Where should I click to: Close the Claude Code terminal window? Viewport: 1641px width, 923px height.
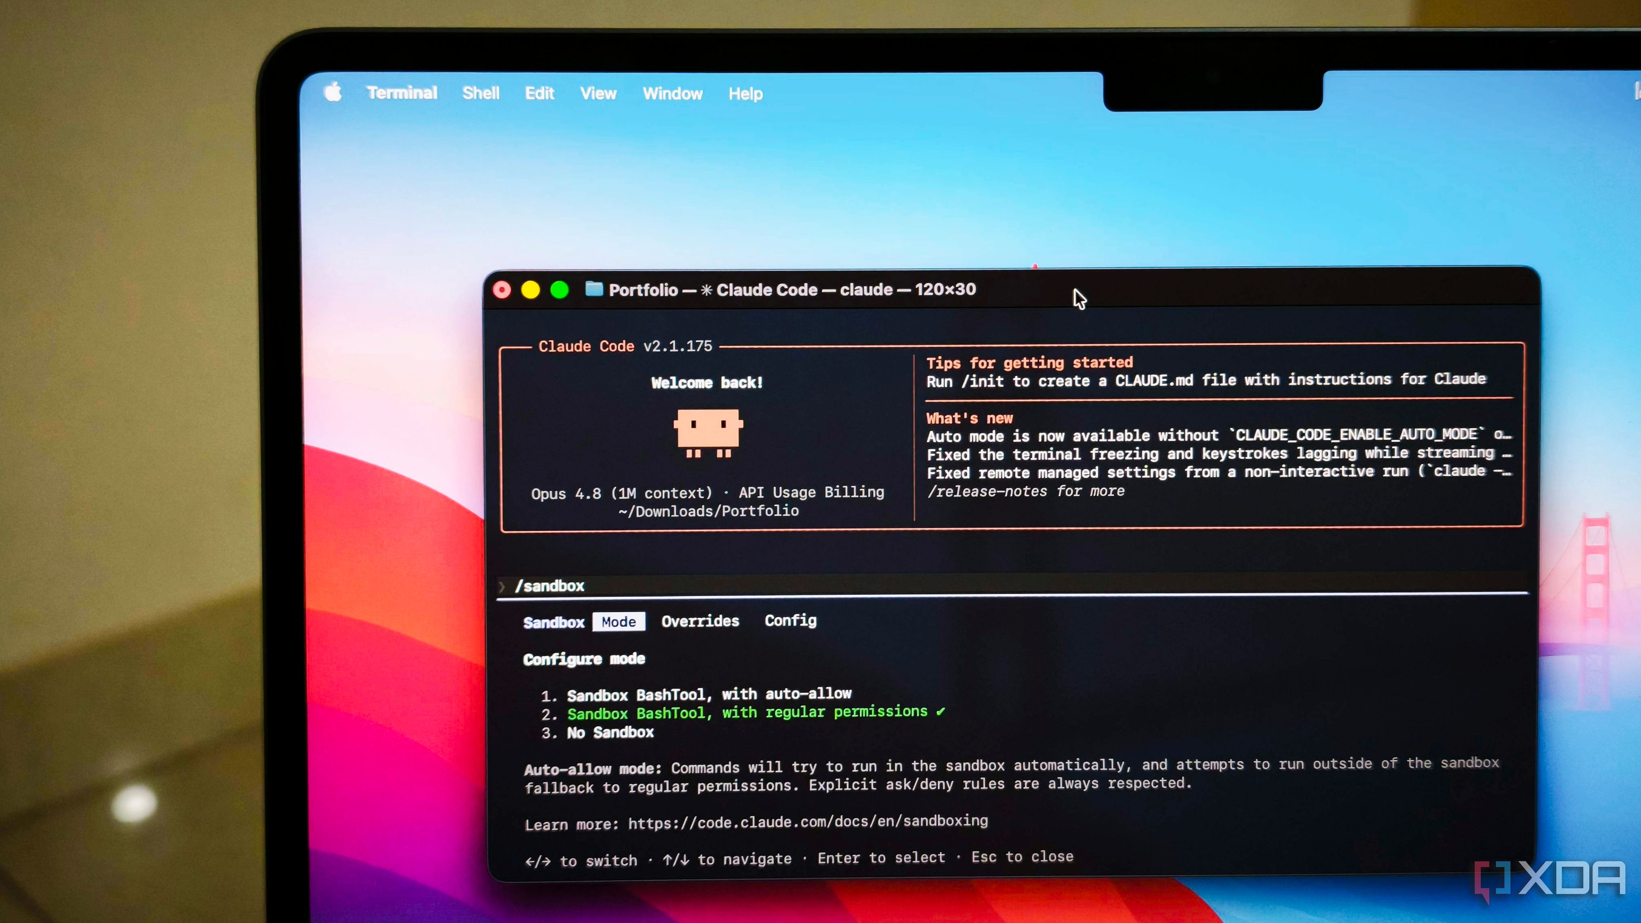click(502, 290)
